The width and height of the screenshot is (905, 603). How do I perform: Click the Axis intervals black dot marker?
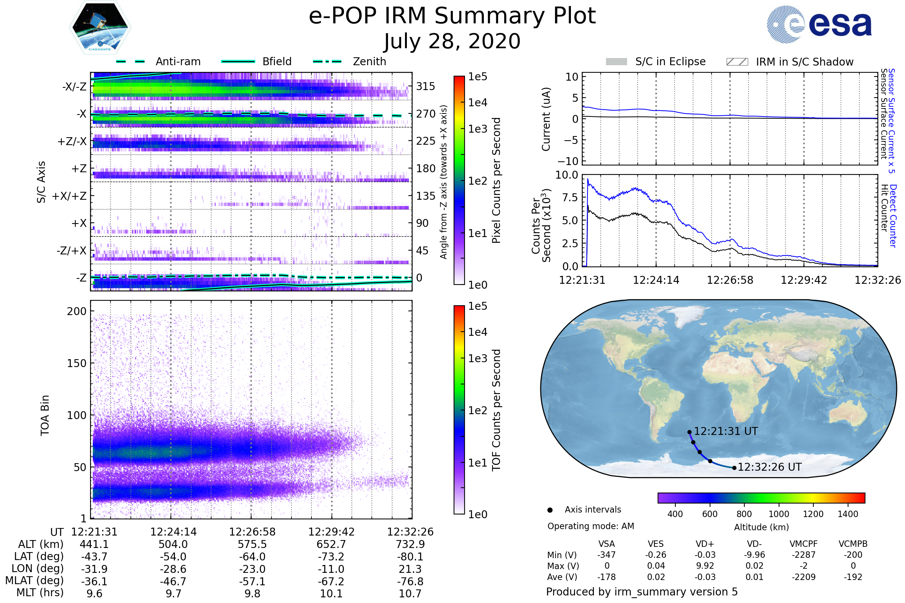(x=550, y=510)
